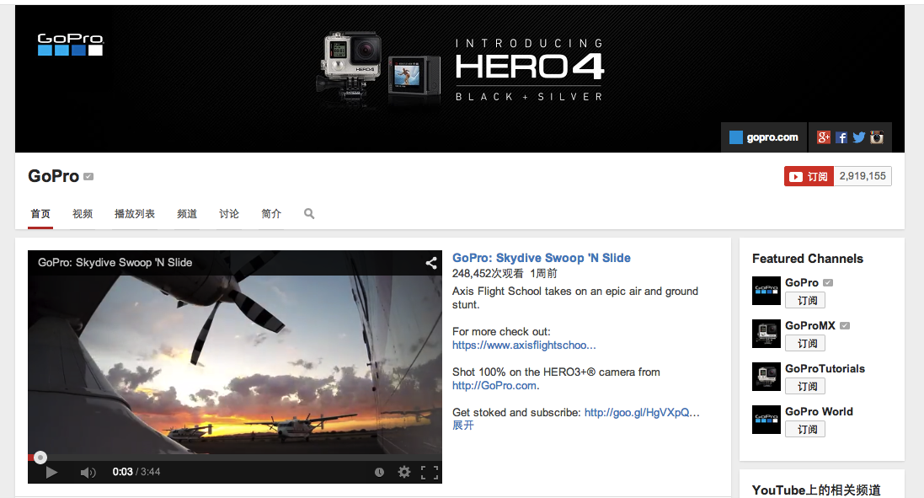Subscribe to the GoProMX featured channel
This screenshot has width=924, height=498.
(x=805, y=343)
